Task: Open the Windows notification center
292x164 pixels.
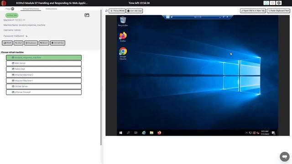Action: tap(273, 133)
